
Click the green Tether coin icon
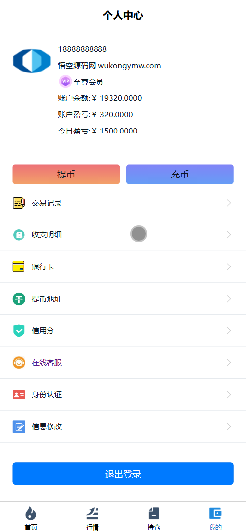tap(19, 299)
